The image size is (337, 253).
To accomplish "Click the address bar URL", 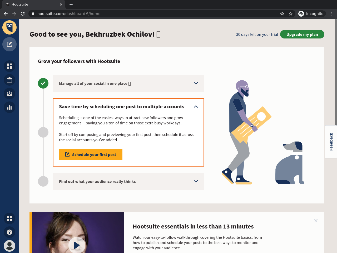I will (x=69, y=14).
